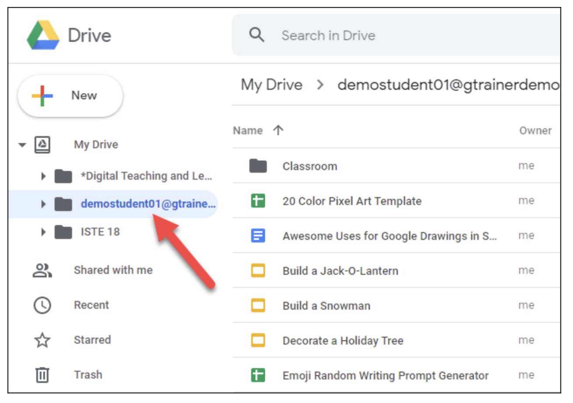The width and height of the screenshot is (573, 403).
Task: Click the Slides icon for Decorate a Holiday Tree
Action: point(258,340)
